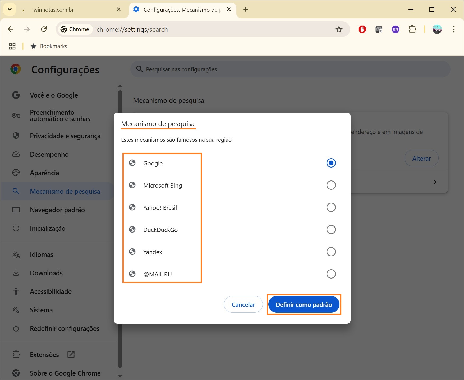The image size is (464, 380).
Task: Click the Google globe icon in the list
Action: 132,163
